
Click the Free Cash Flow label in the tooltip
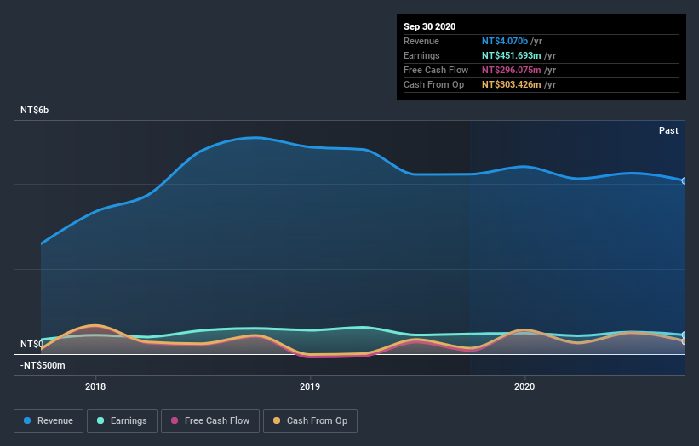pos(436,70)
